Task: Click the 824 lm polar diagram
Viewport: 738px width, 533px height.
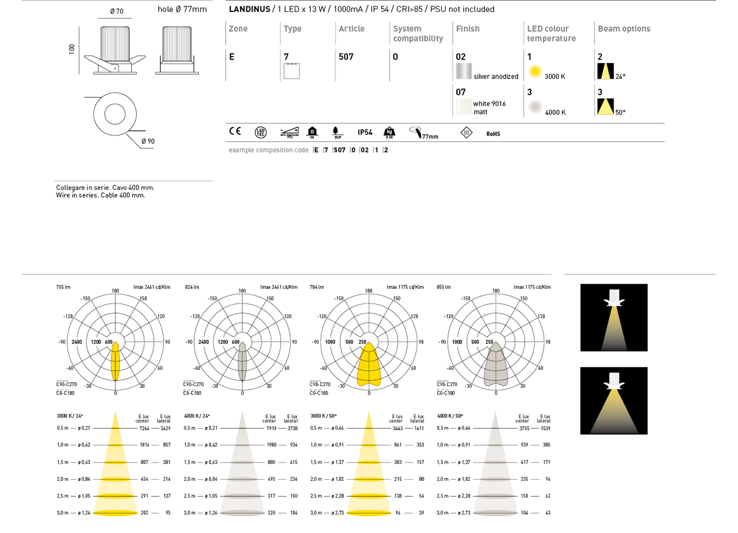Action: [242, 341]
